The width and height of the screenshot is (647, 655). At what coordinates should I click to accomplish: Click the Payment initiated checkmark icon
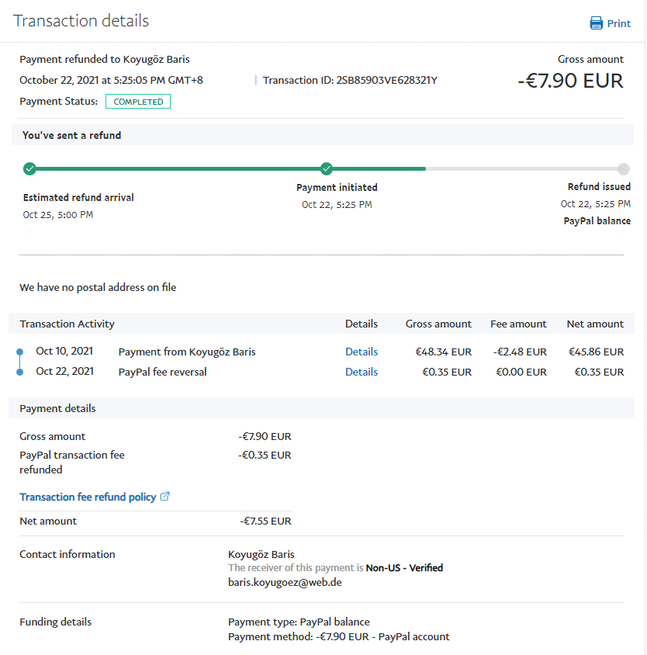click(x=327, y=168)
